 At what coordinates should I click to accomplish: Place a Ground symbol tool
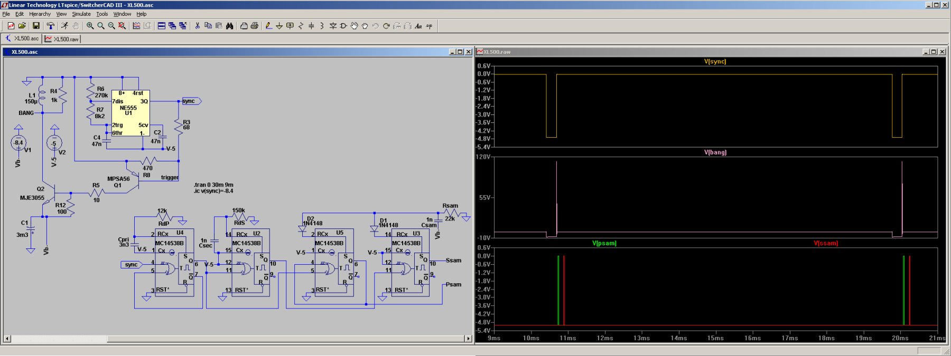tap(279, 26)
